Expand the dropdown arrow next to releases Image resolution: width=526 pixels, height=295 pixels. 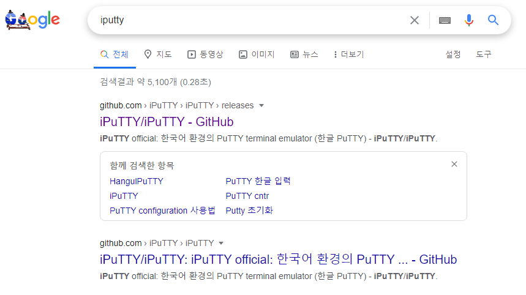click(261, 106)
